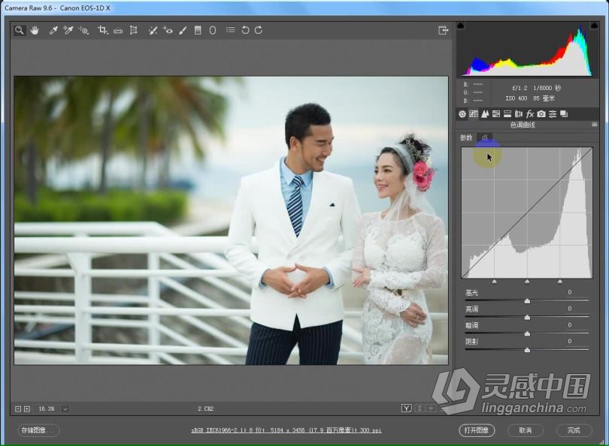Viewport: 609px width, 446px height.
Task: Click the 高光 value field
Action: 569,292
